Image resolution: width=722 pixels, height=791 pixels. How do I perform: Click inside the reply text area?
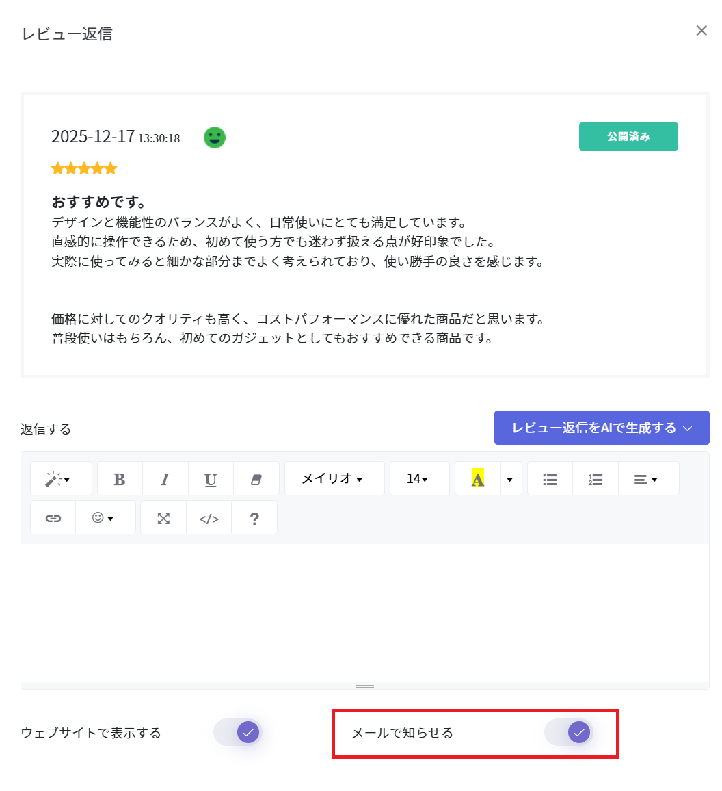[x=364, y=612]
